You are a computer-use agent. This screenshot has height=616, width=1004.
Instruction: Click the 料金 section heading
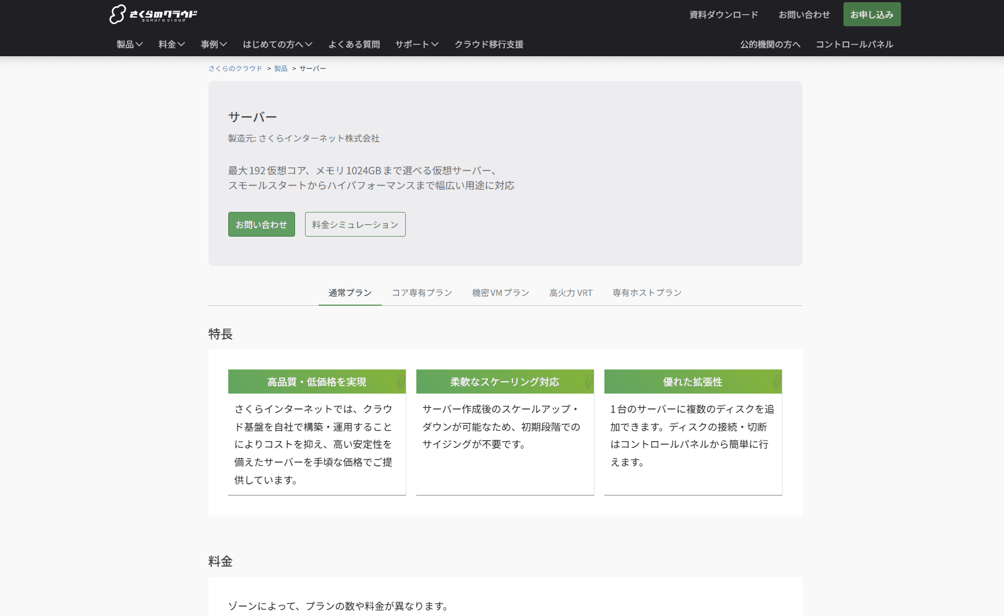[221, 562]
